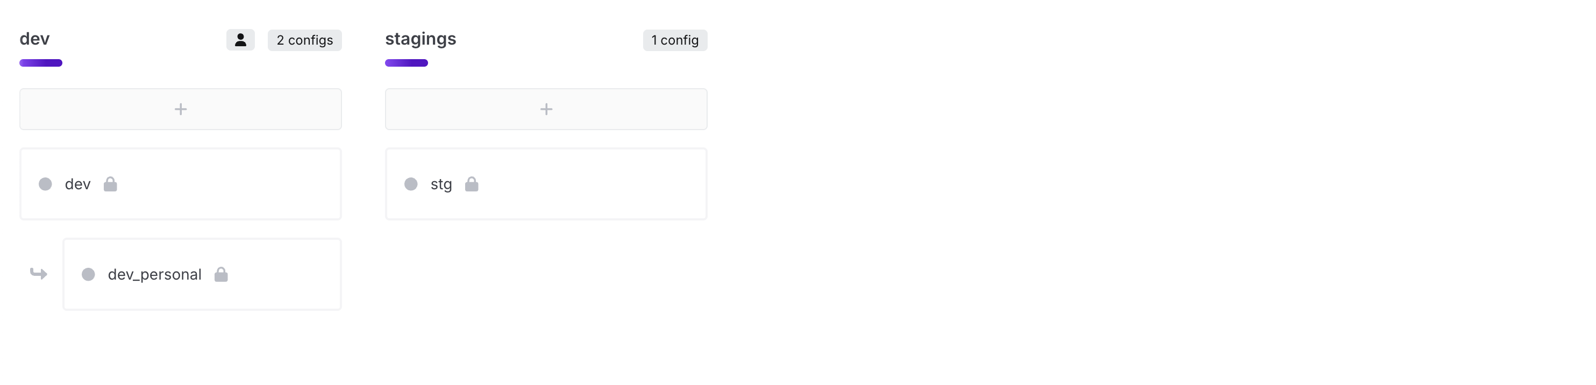Open the dev config card
The width and height of the screenshot is (1596, 385).
click(x=180, y=184)
